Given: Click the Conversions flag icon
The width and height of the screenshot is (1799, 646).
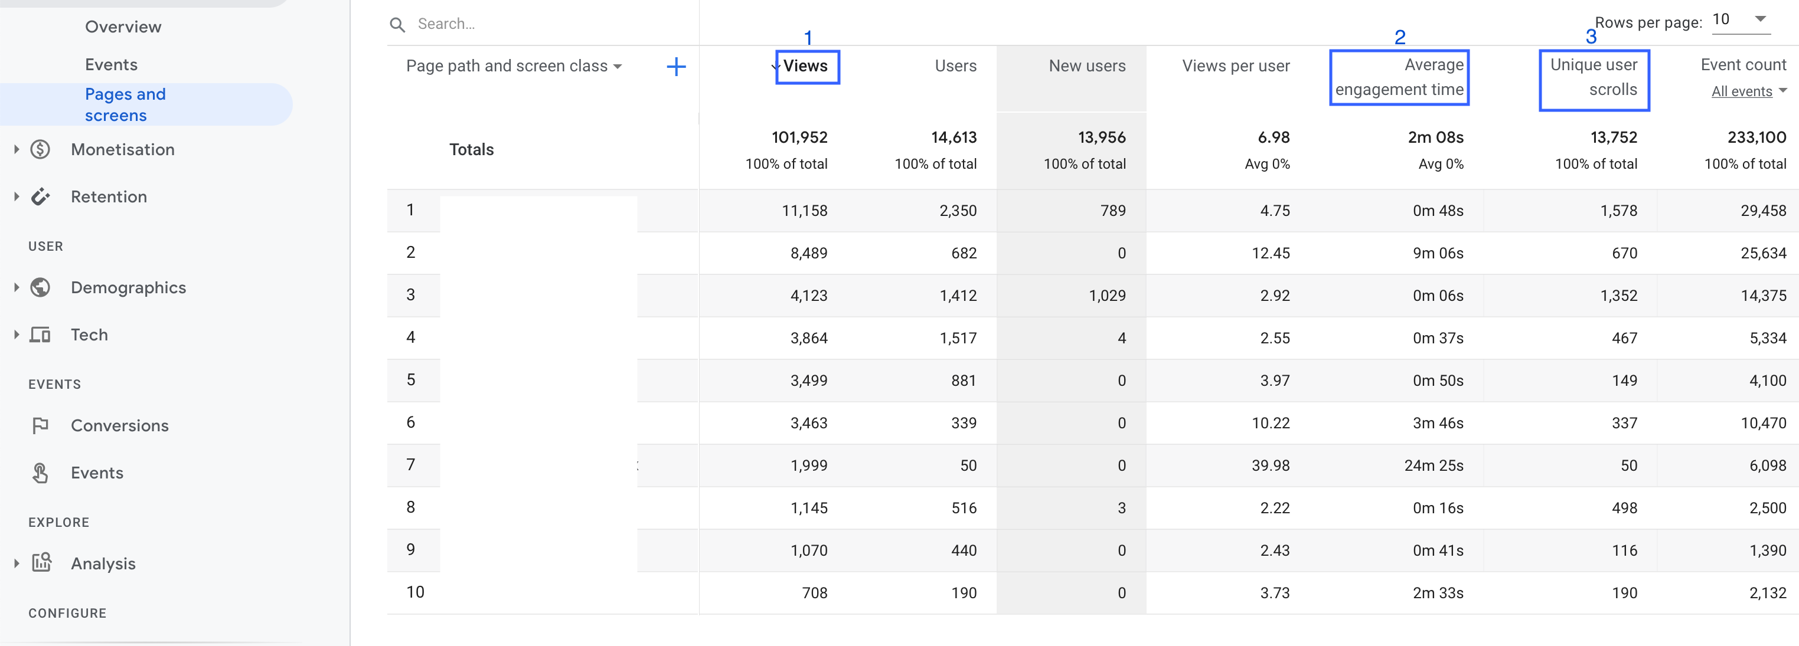Looking at the screenshot, I should 41,425.
